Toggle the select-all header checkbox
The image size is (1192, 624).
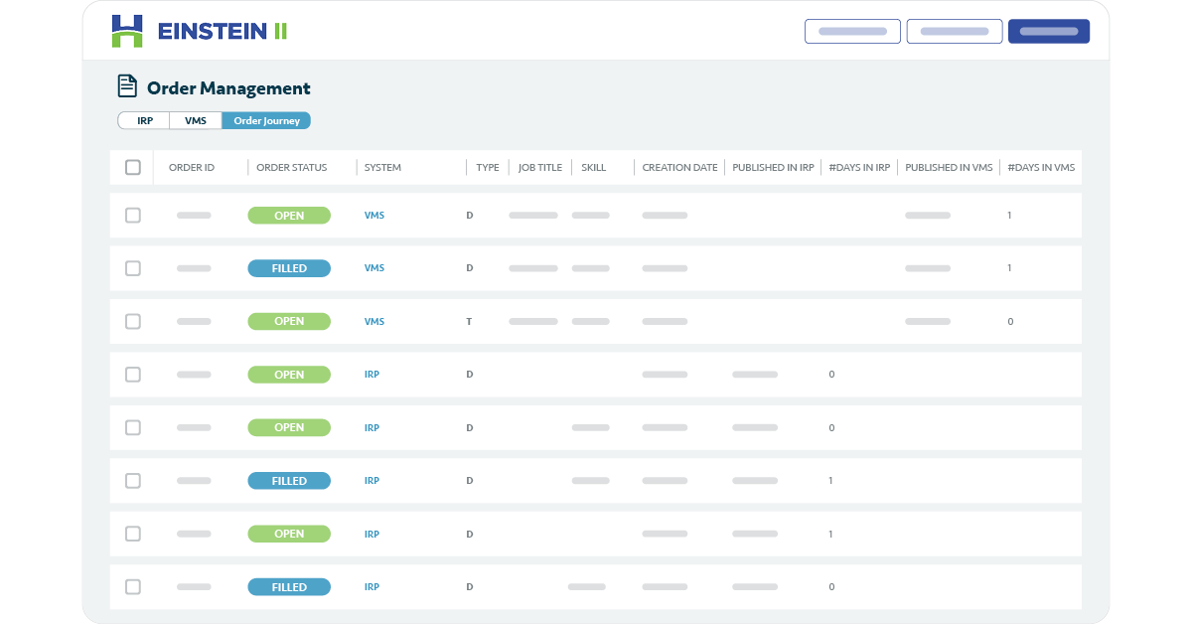[x=133, y=167]
